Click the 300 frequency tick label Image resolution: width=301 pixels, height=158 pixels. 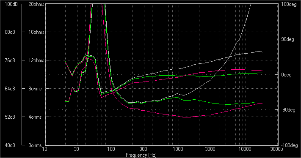pyautogui.click(x=143, y=149)
